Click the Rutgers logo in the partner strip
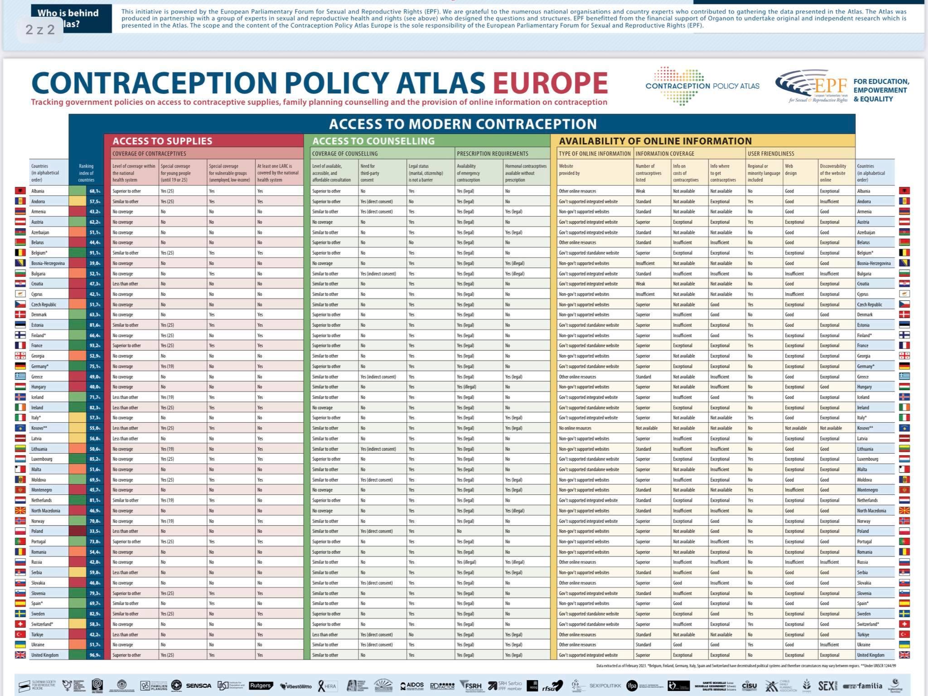 pyautogui.click(x=261, y=685)
